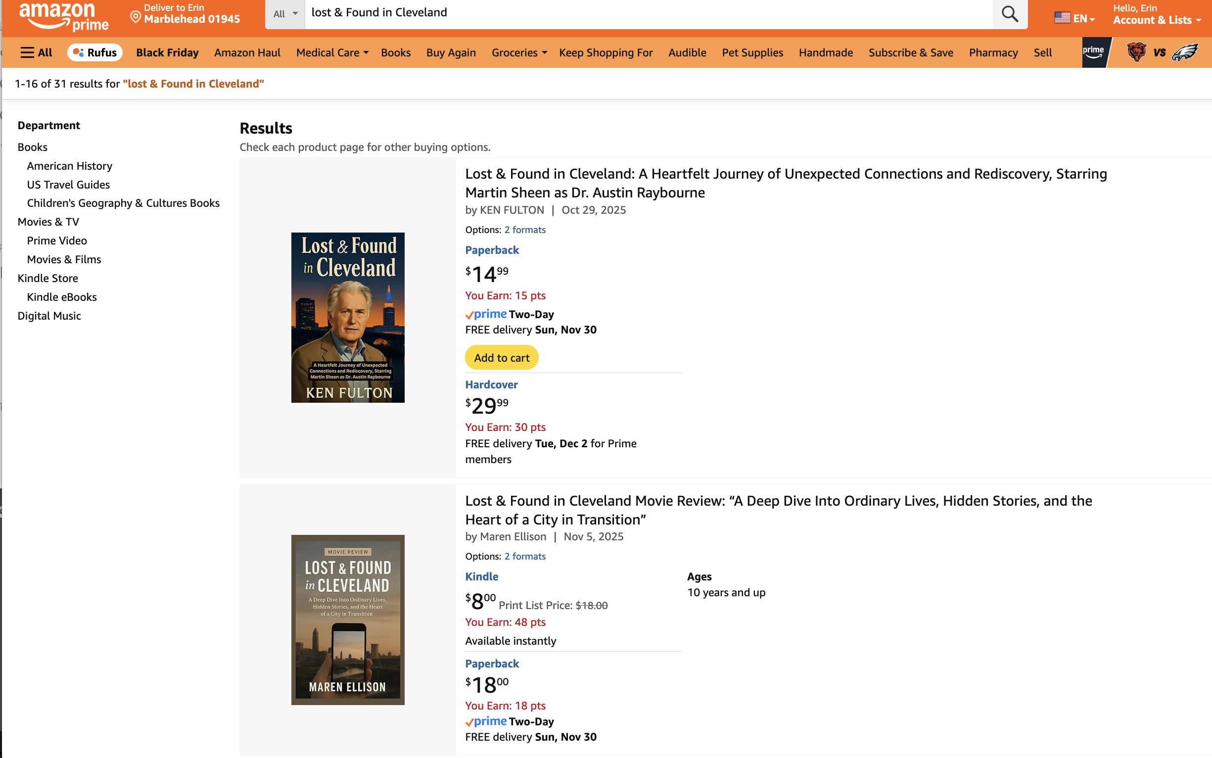Click the US flag language icon
The height and width of the screenshot is (758, 1212).
point(1062,18)
